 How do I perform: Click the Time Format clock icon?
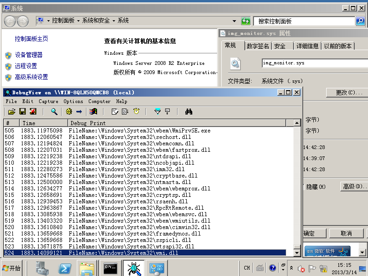(136, 111)
